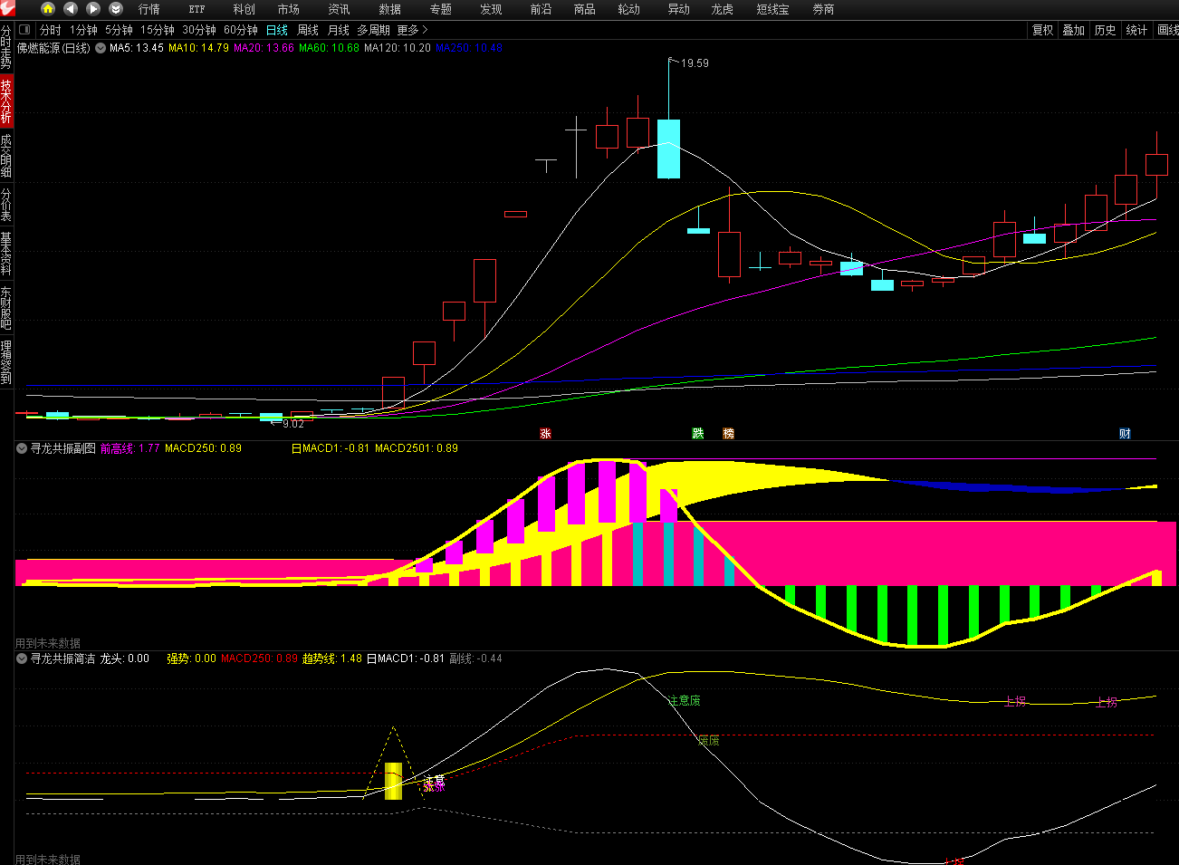Open the 理想签到 sidebar tab
The height and width of the screenshot is (865, 1179).
[x=6, y=362]
